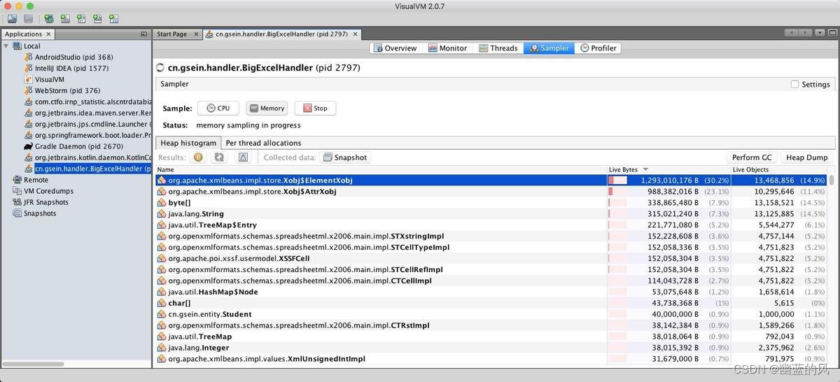This screenshot has height=382, width=840.
Task: Click the Local computer icon in tree
Action: click(x=17, y=45)
